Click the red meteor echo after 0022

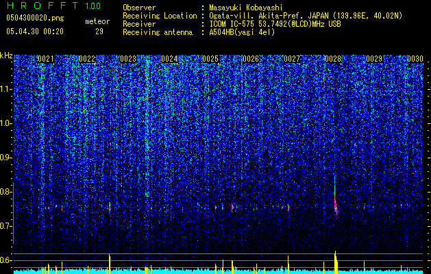click(110, 207)
